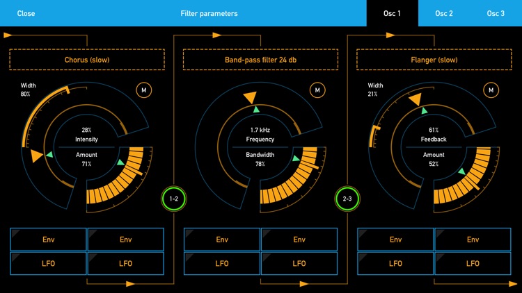Toggle the 2-3 filter routing link

point(347,199)
